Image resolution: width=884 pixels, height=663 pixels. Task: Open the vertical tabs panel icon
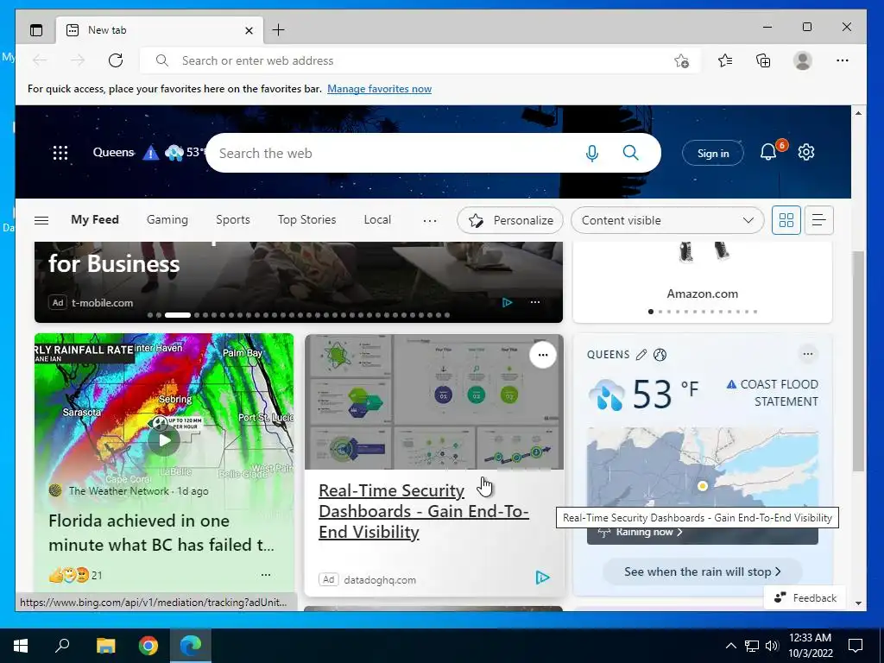coord(36,30)
